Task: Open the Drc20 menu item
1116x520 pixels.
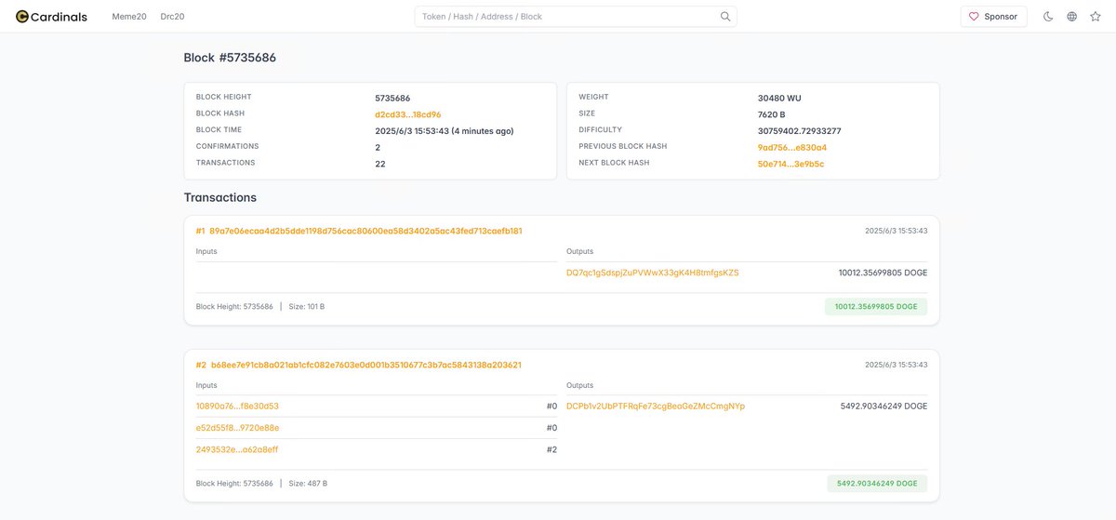Action: tap(173, 17)
